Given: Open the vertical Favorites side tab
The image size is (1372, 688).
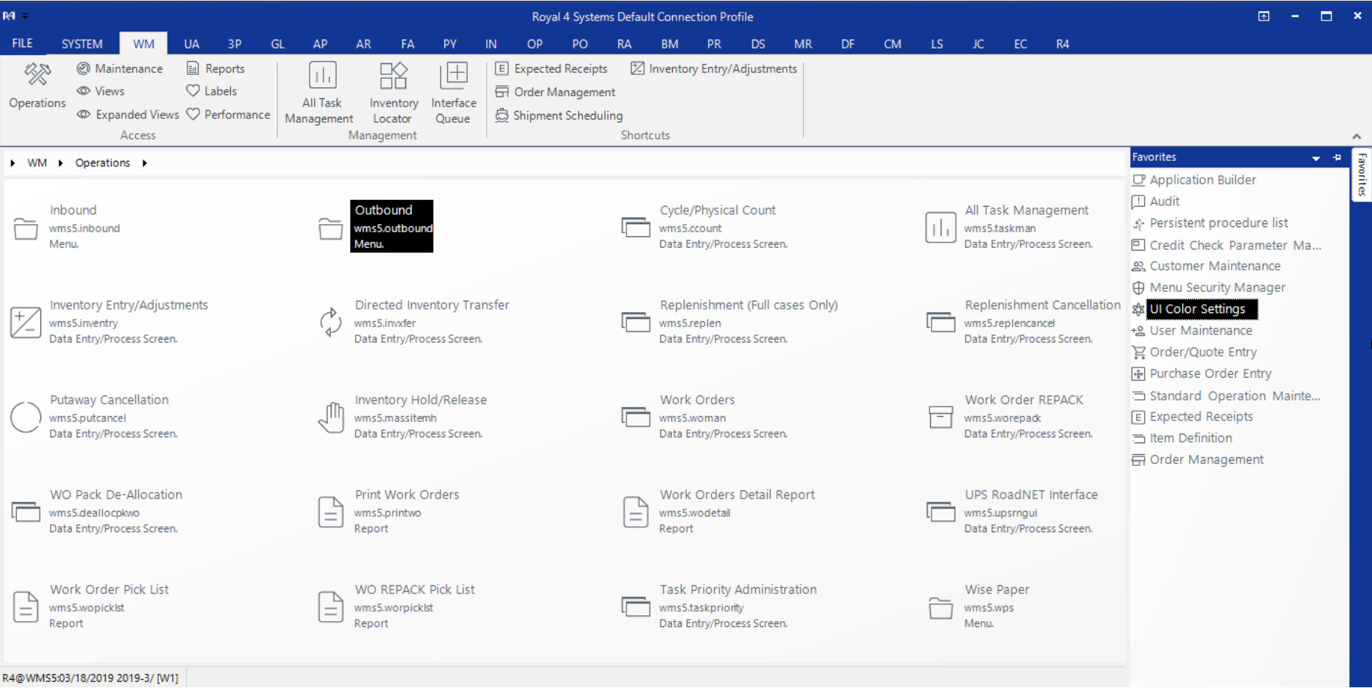Looking at the screenshot, I should click(x=1362, y=175).
